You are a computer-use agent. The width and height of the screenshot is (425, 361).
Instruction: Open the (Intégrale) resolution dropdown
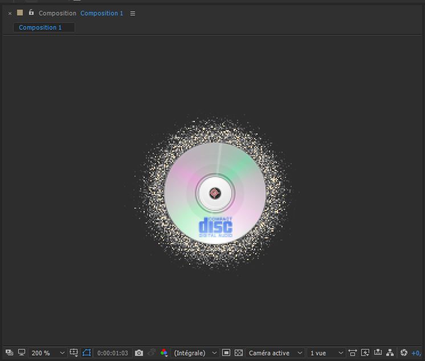pyautogui.click(x=195, y=353)
